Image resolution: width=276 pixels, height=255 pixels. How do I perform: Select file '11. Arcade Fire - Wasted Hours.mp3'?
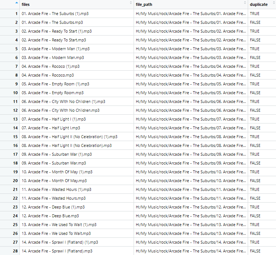tap(54, 198)
